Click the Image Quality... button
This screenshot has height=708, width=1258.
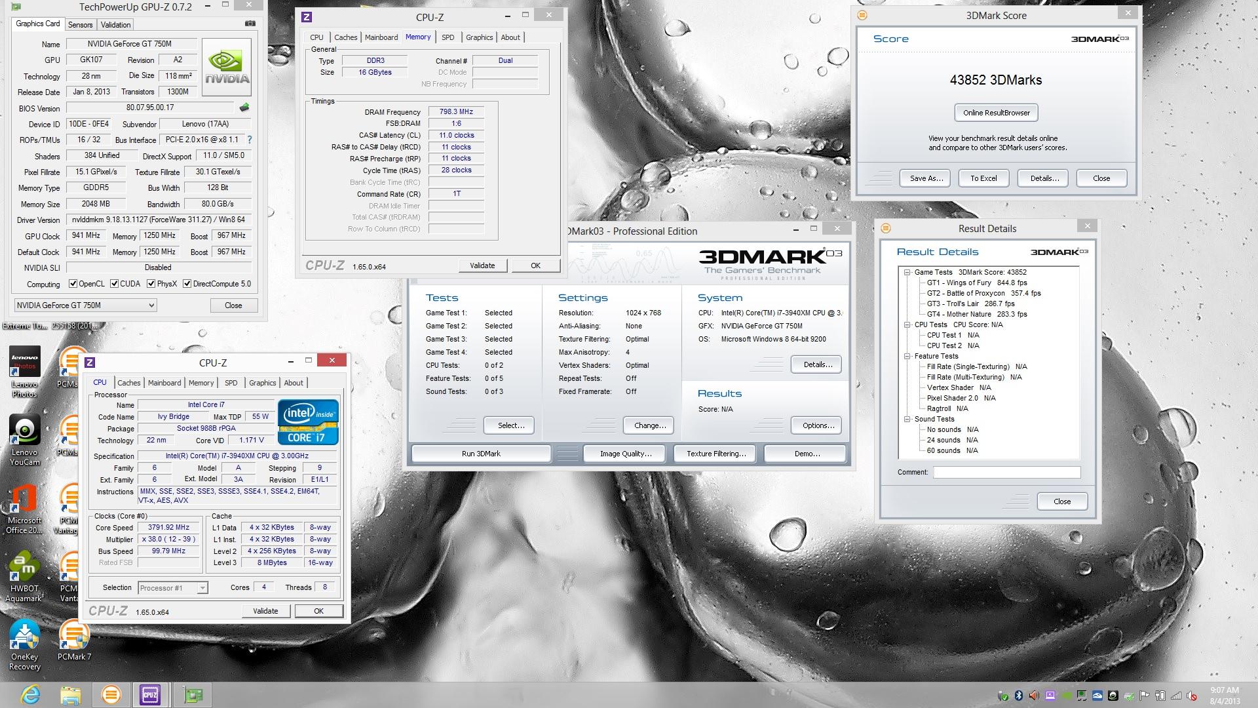(626, 454)
